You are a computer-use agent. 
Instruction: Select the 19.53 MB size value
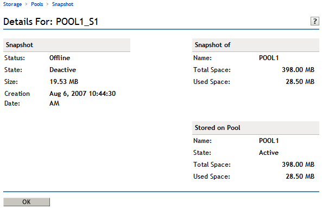(x=64, y=82)
